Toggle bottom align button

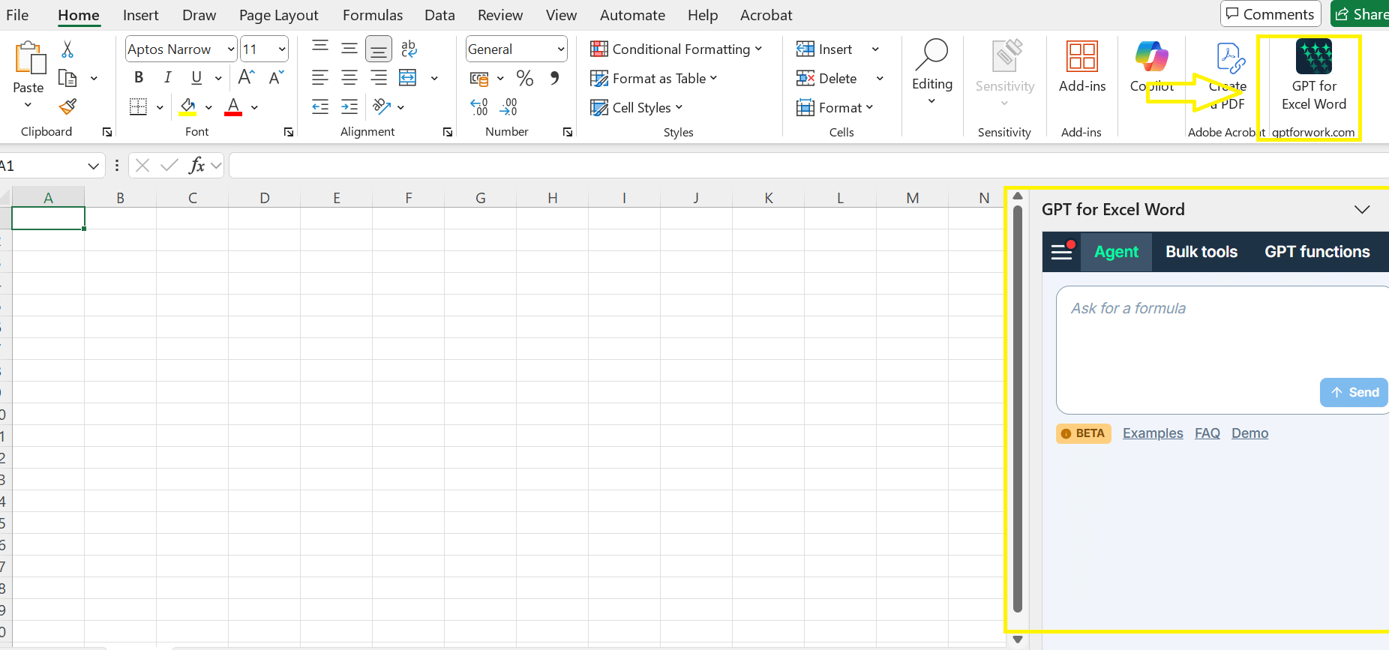pyautogui.click(x=379, y=49)
